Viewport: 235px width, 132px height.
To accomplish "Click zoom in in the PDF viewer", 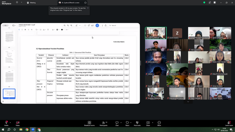I will point(71,25).
